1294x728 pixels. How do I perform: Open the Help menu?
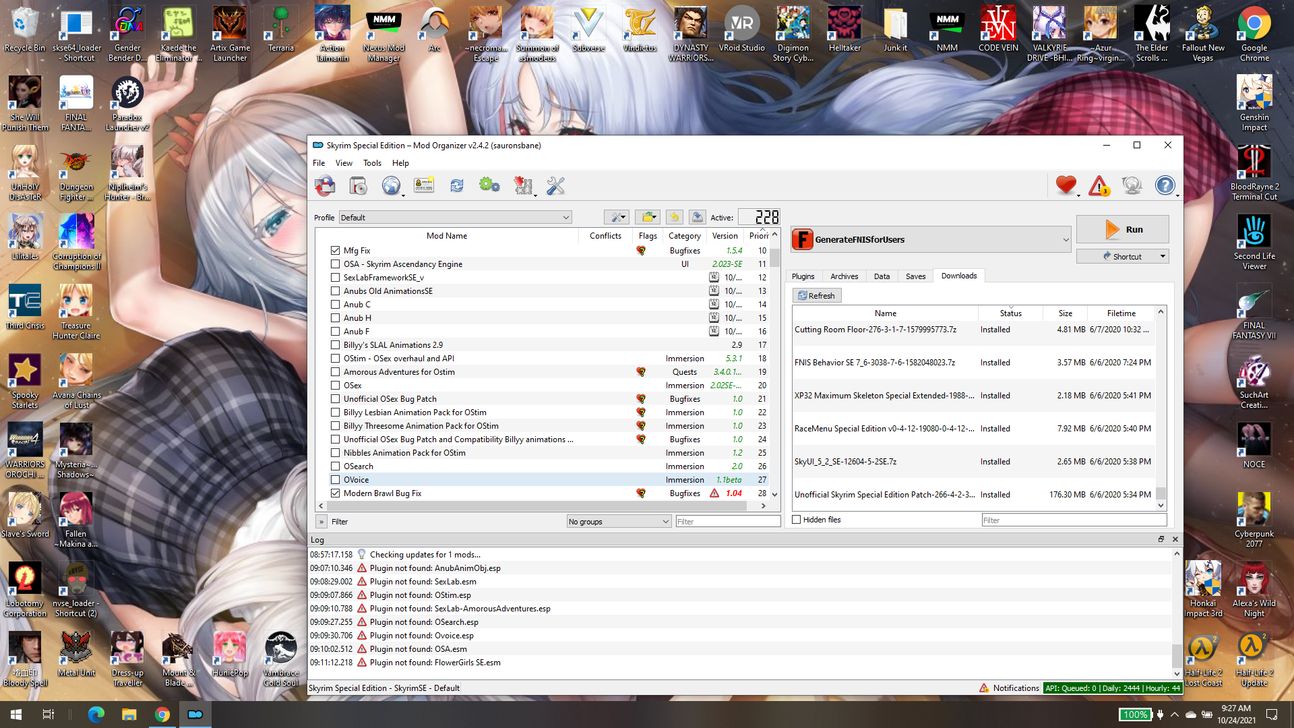pyautogui.click(x=400, y=163)
